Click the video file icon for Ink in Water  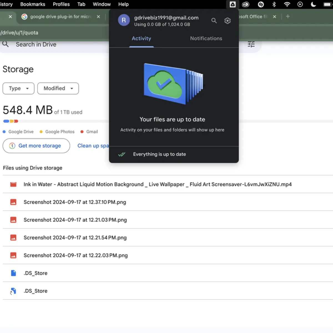tap(13, 184)
